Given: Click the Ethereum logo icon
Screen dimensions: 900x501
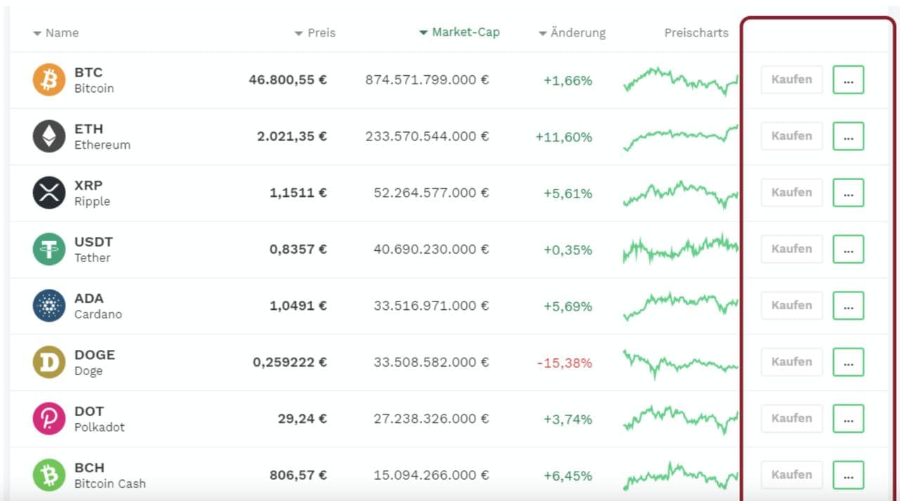Looking at the screenshot, I should tap(49, 136).
